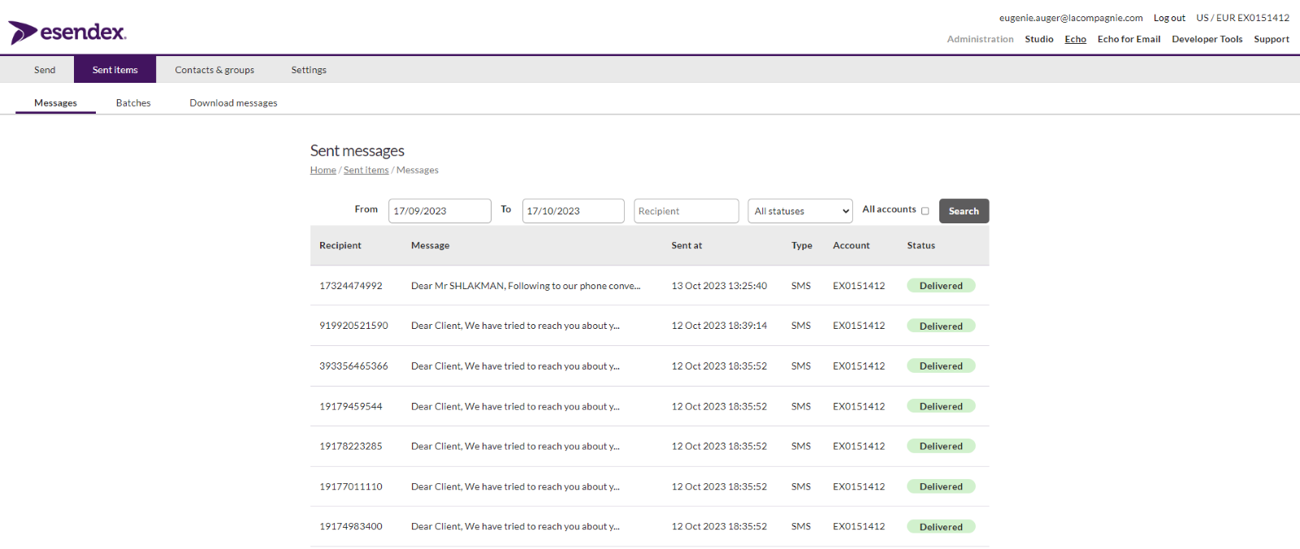Click the Search button
The width and height of the screenshot is (1300, 549).
click(964, 211)
